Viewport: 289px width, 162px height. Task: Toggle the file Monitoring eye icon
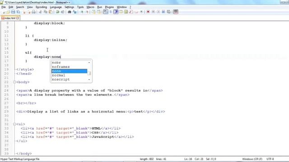(141, 12)
